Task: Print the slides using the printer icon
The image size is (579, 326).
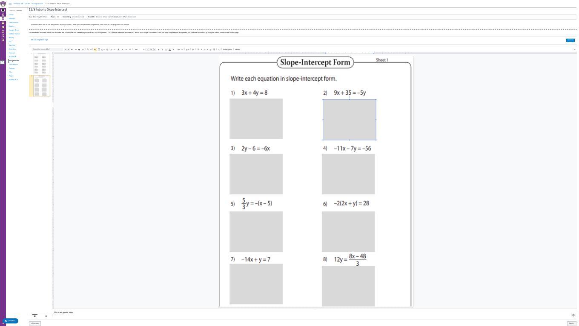Action: 79,49
